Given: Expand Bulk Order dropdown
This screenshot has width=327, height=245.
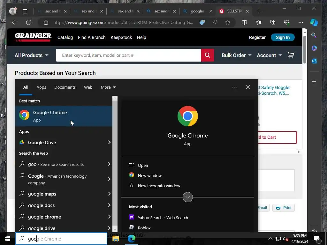Looking at the screenshot, I should coord(237,55).
